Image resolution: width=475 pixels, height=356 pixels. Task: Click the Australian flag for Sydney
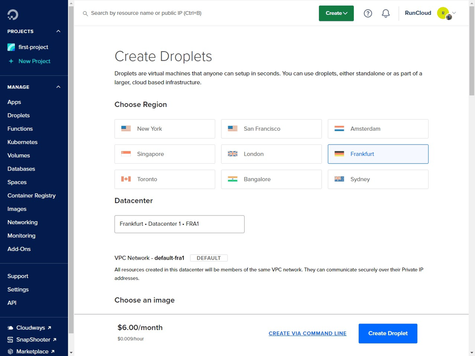point(339,179)
